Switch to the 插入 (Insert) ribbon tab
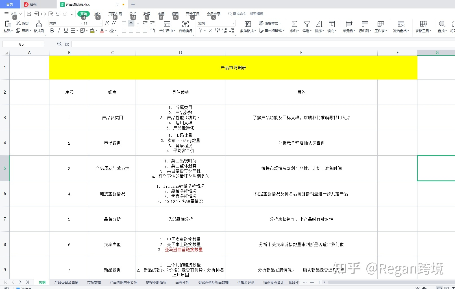The width and height of the screenshot is (455, 289). click(97, 14)
